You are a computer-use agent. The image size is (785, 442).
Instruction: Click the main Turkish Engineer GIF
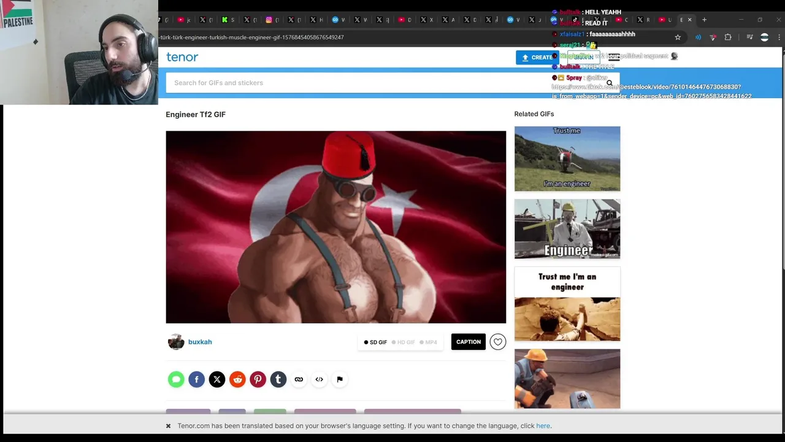tap(336, 227)
